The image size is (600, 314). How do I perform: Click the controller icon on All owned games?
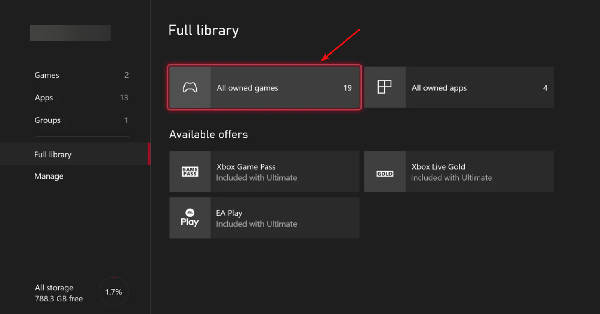(190, 87)
